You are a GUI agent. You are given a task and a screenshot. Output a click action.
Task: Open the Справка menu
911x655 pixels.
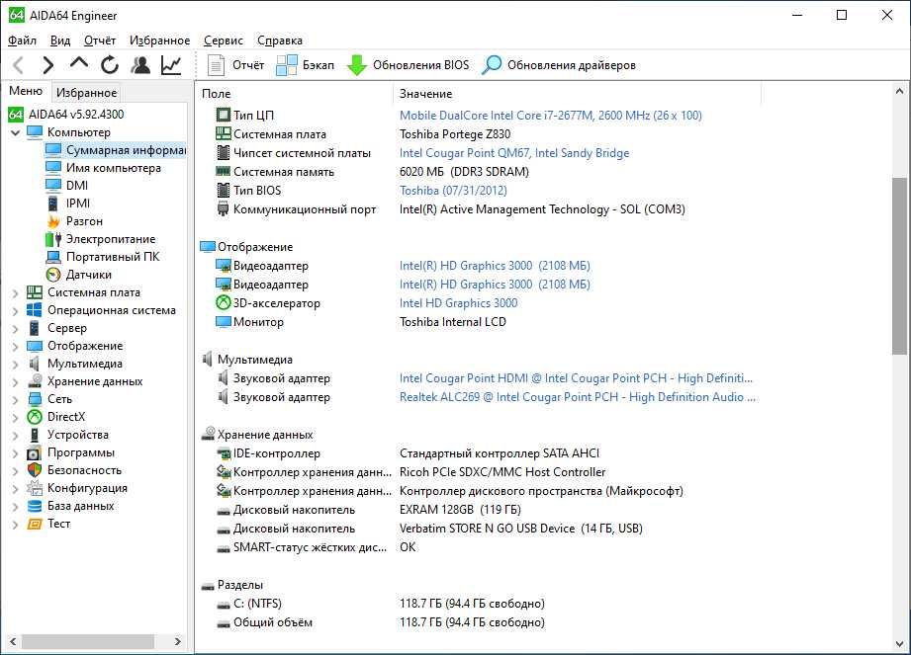280,41
